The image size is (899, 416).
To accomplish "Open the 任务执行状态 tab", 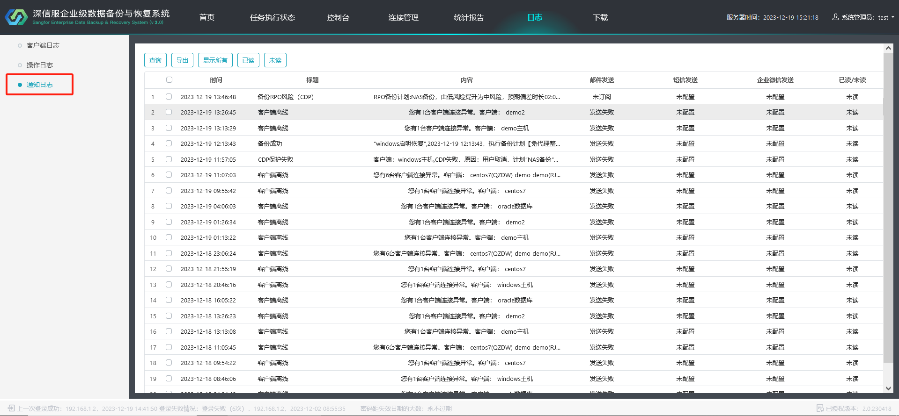I will 273,17.
